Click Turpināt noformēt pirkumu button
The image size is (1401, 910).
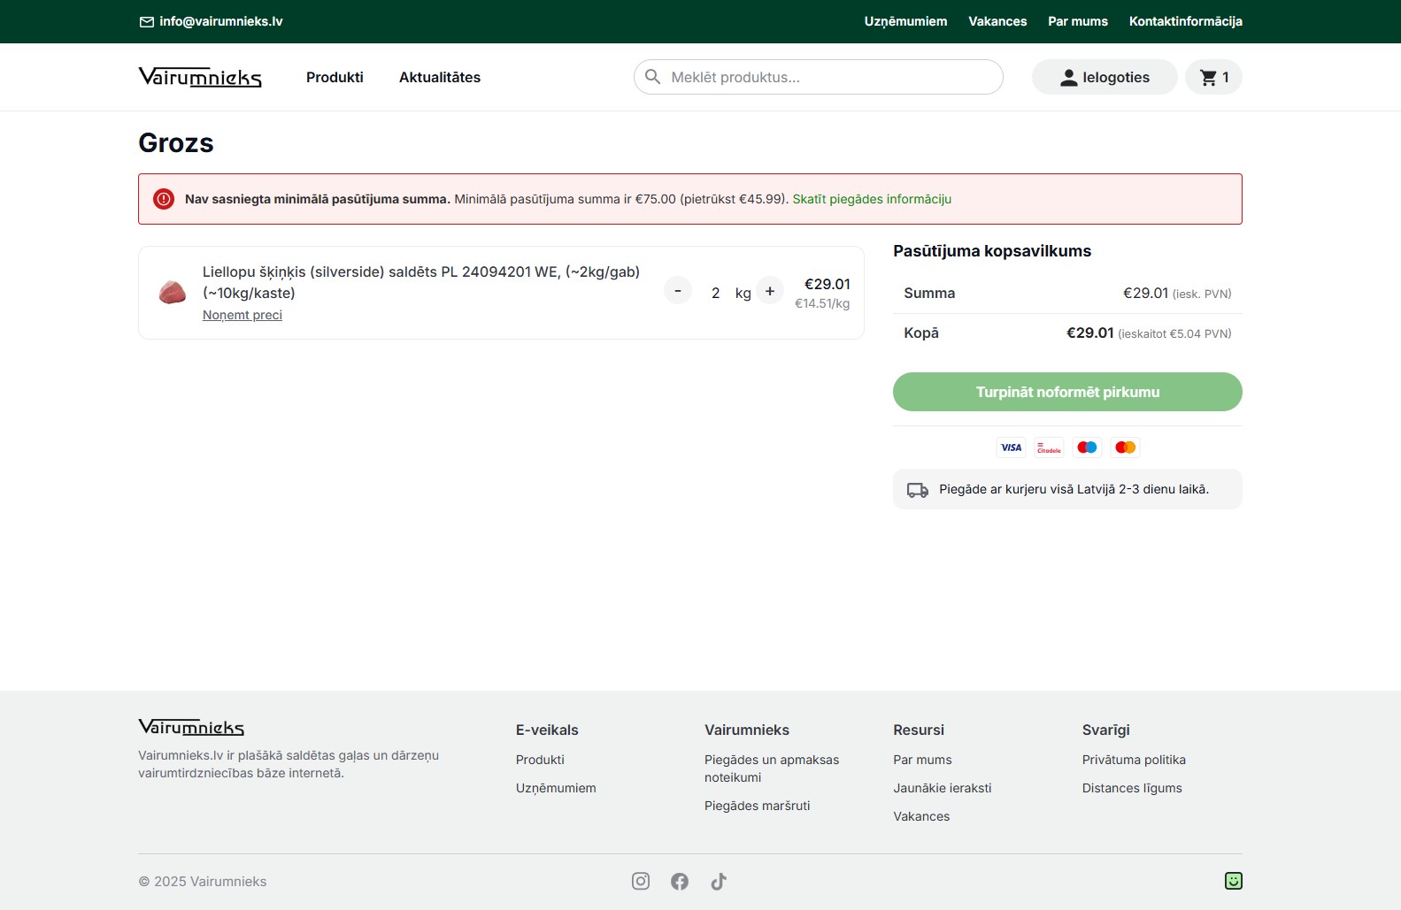(x=1067, y=392)
